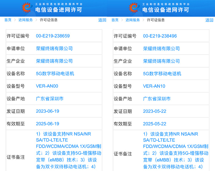Click 广东省深圳市 in right panel
The height and width of the screenshot is (171, 215).
pos(157,99)
